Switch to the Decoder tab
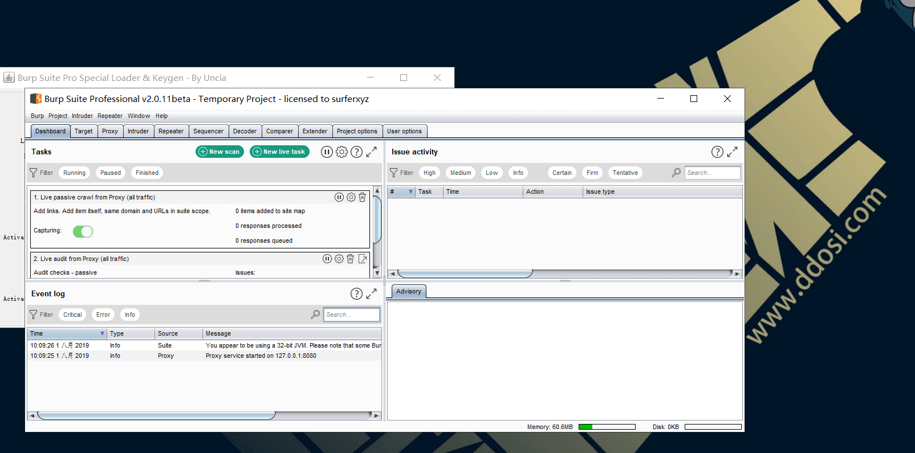This screenshot has height=453, width=915. [x=245, y=131]
